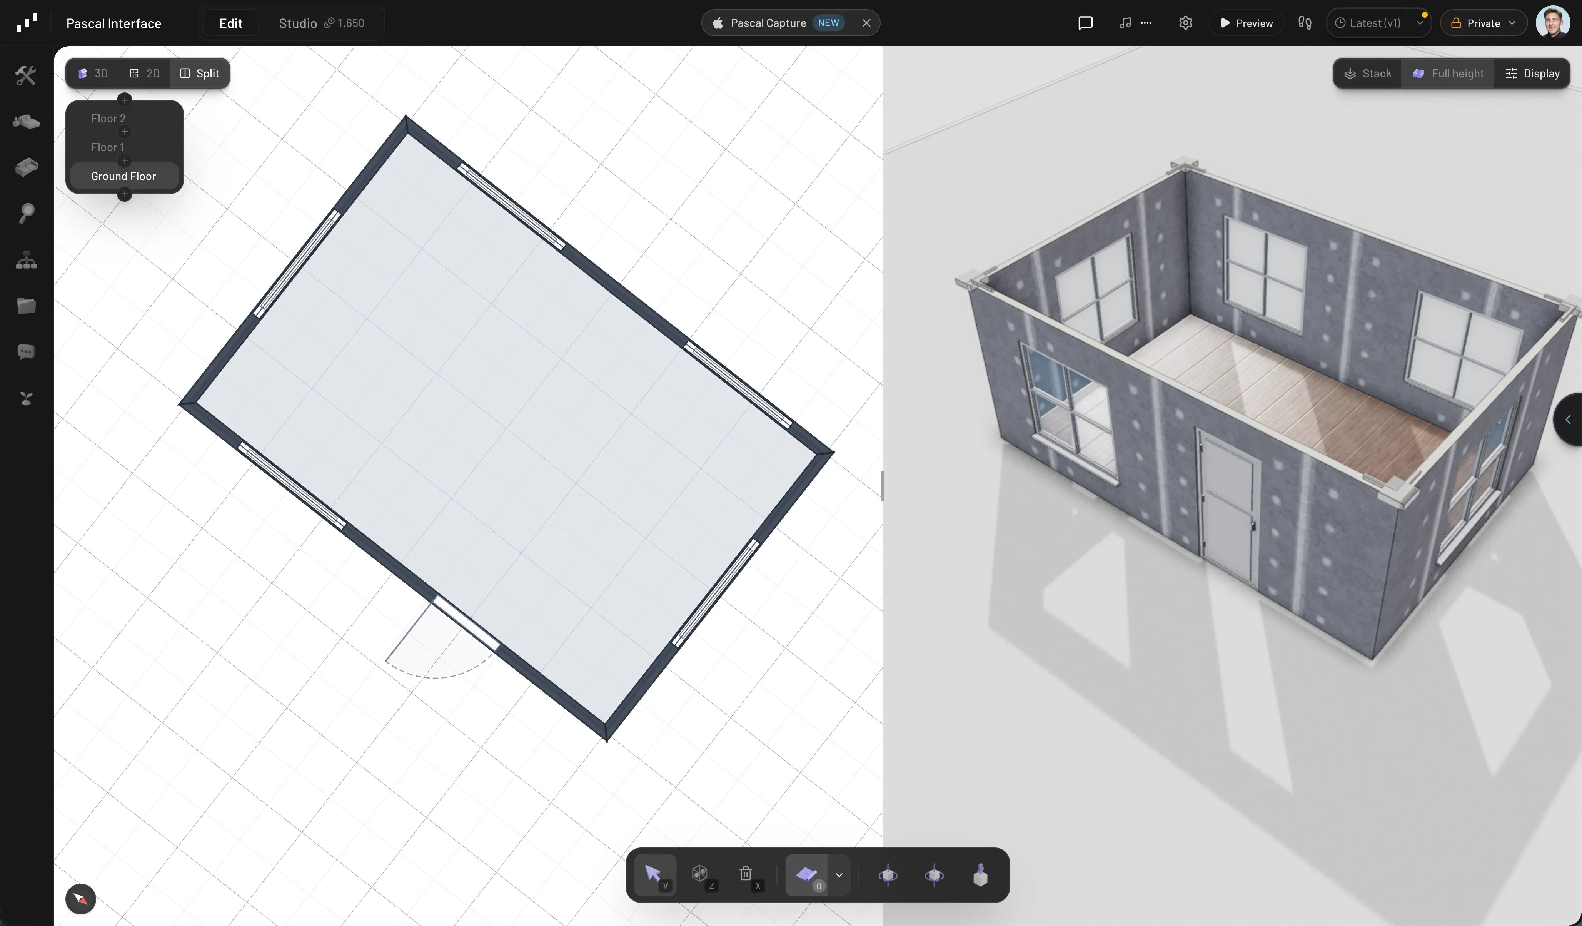Open the settings gear in header

pyautogui.click(x=1185, y=23)
